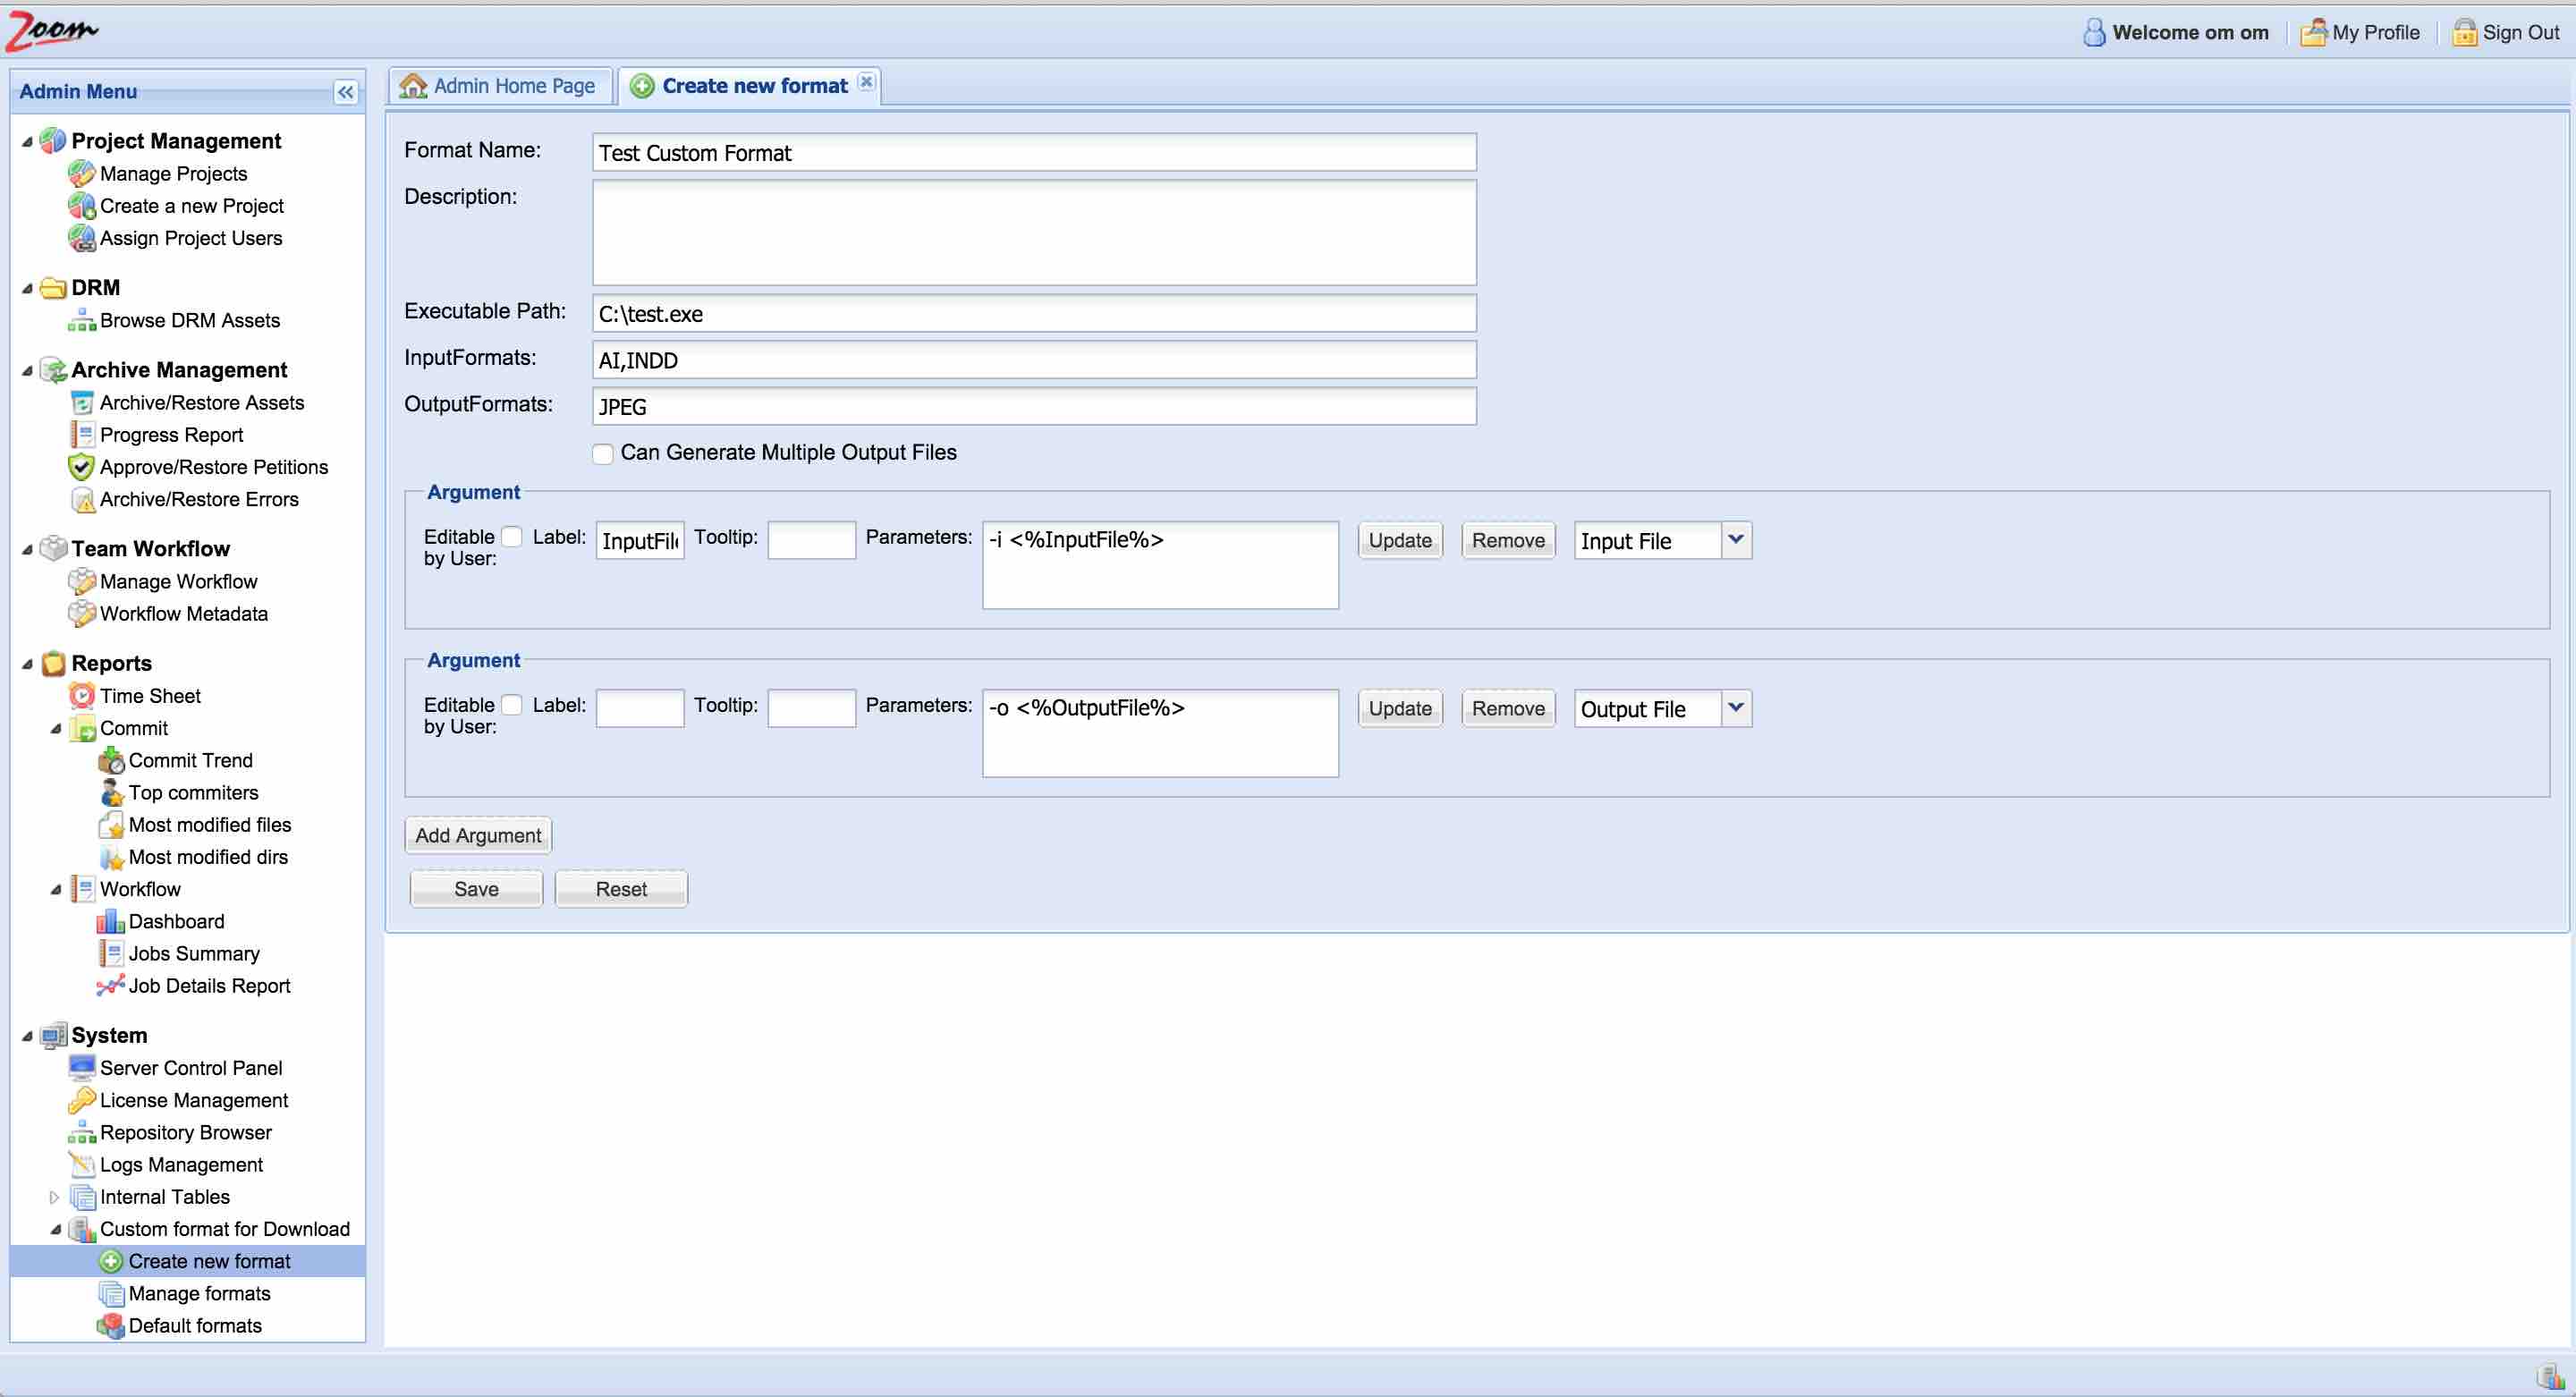Click the Save button
This screenshot has width=2576, height=1397.
[x=476, y=889]
